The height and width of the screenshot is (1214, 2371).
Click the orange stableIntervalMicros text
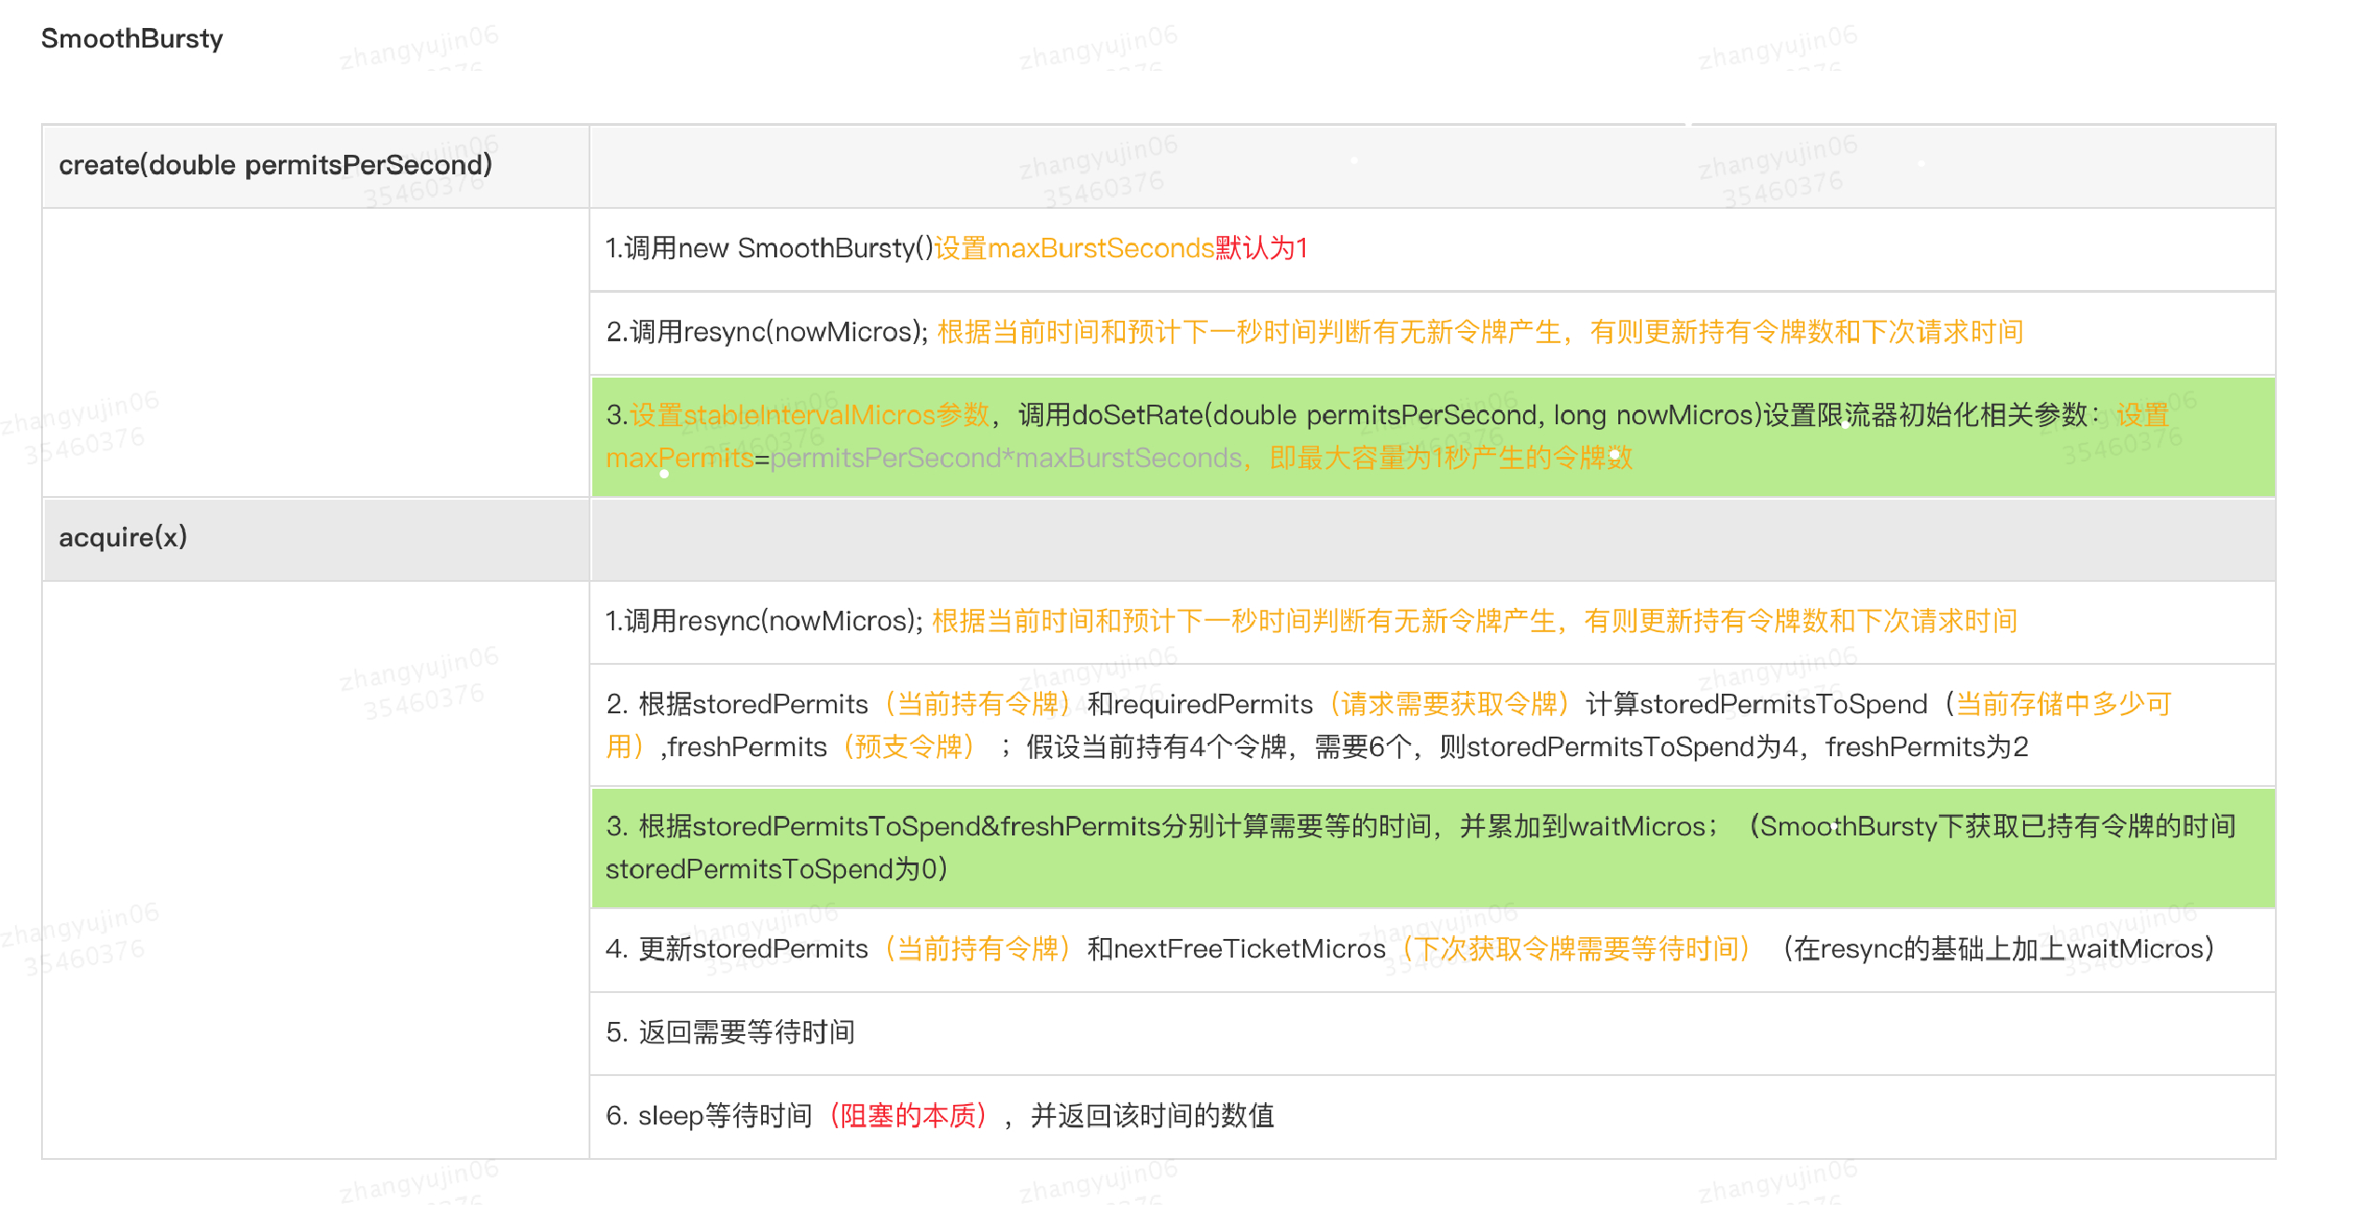pos(810,415)
